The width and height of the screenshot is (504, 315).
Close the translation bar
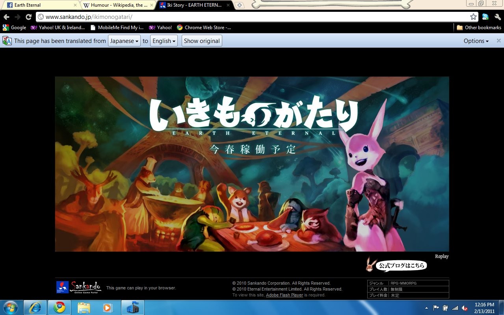pyautogui.click(x=498, y=41)
